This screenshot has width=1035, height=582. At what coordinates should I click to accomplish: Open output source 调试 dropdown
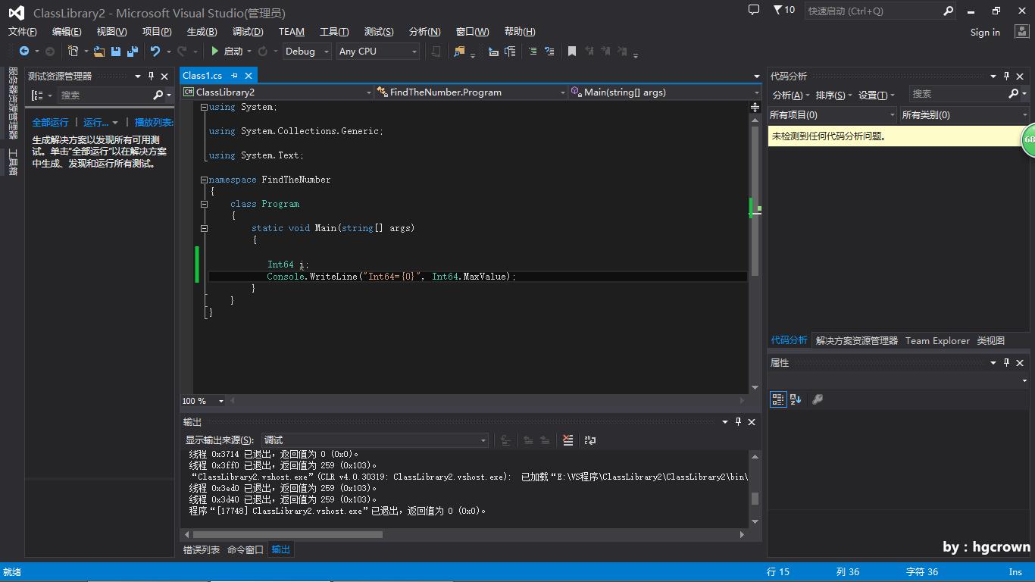click(375, 440)
